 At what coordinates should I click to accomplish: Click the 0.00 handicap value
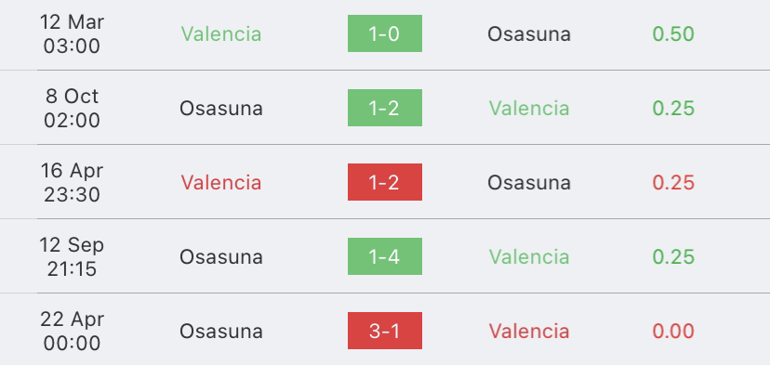(x=673, y=332)
